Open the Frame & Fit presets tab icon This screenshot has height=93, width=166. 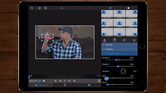pyautogui.click(x=110, y=8)
